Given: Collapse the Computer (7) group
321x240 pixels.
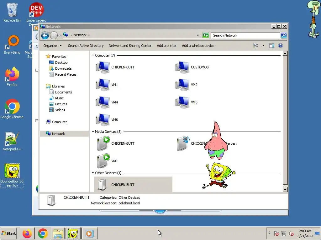Looking at the screenshot, I should click(93, 55).
